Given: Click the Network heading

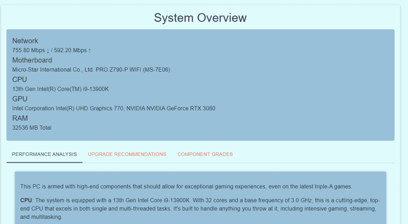Looking at the screenshot, I should (25, 41).
